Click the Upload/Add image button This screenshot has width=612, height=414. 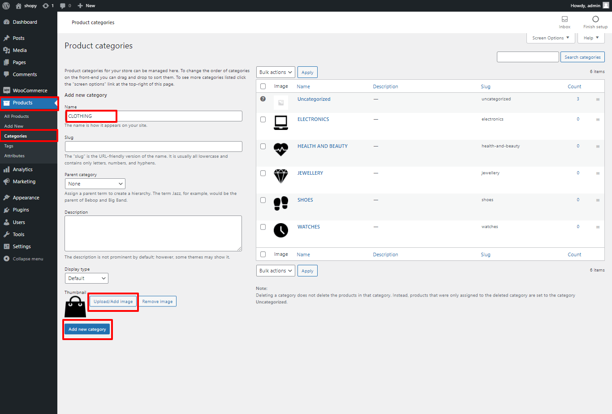113,302
